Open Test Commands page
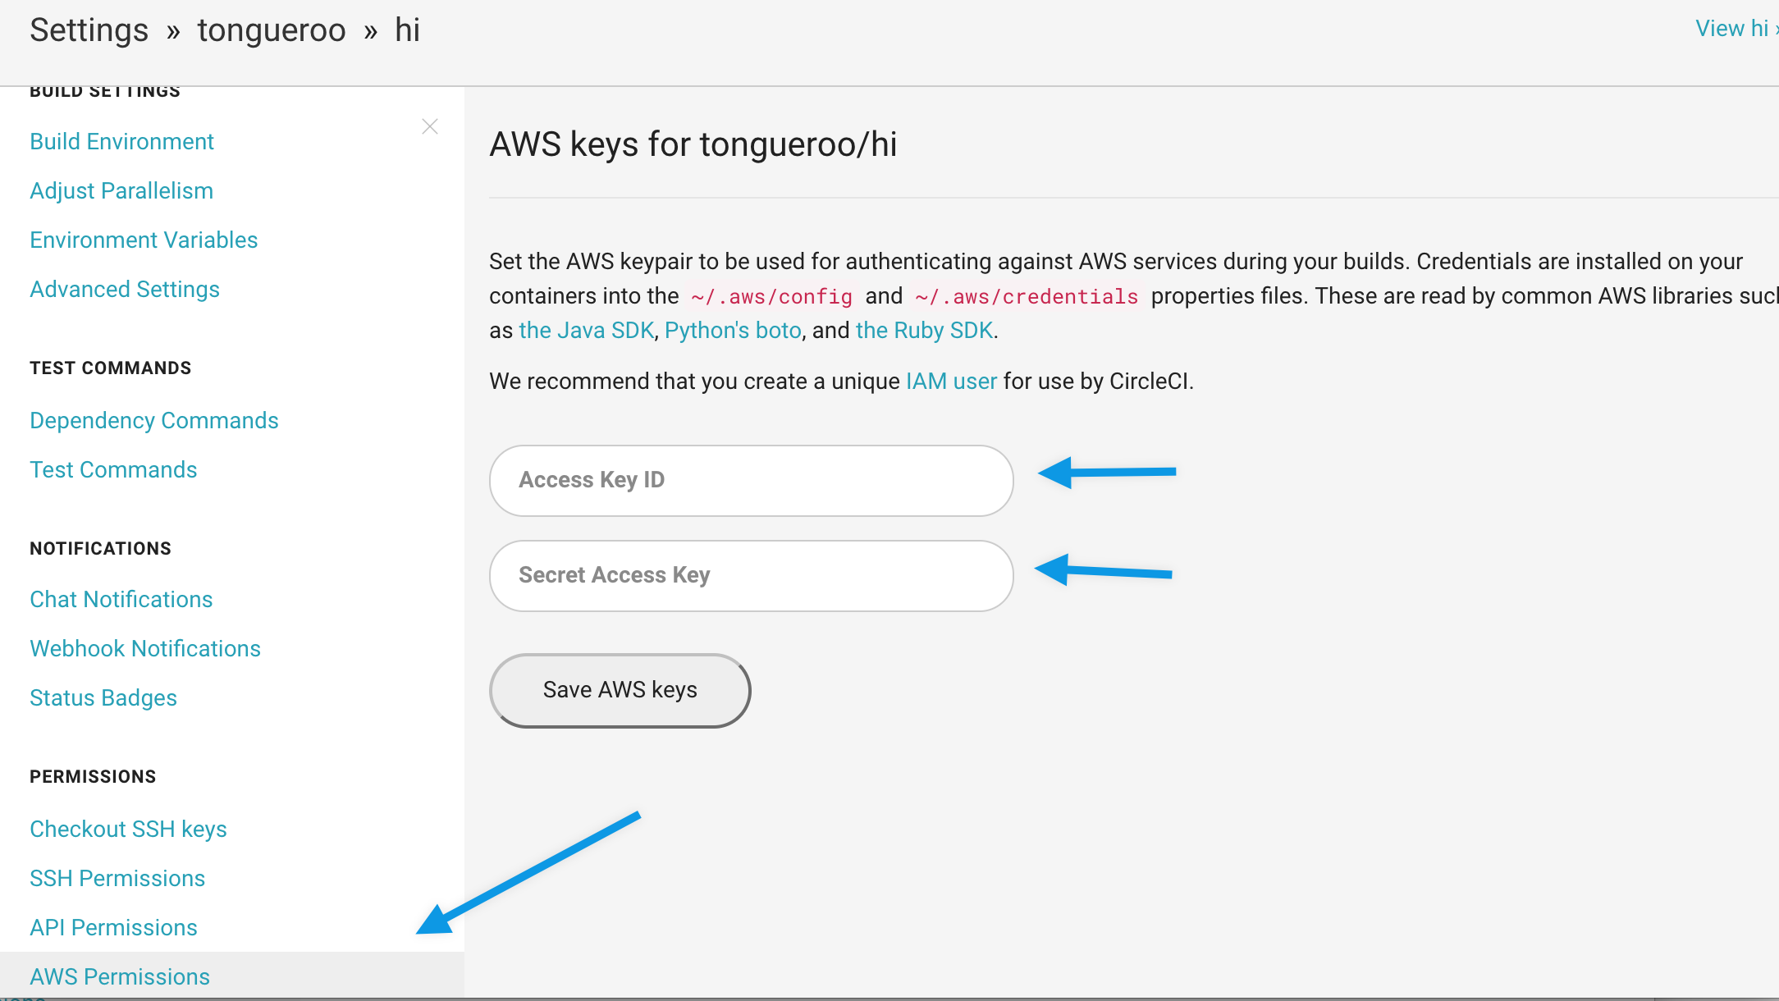Image resolution: width=1779 pixels, height=1001 pixels. (x=113, y=469)
